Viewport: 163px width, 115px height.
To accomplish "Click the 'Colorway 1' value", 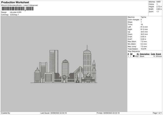I will click(14, 15).
